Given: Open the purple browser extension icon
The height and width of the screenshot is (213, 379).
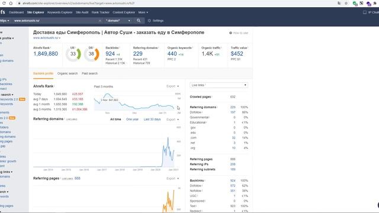Looking at the screenshot, I should [x=368, y=4].
